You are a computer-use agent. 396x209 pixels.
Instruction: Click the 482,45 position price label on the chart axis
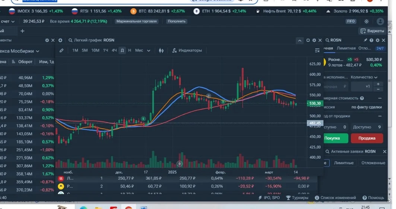[x=315, y=123]
